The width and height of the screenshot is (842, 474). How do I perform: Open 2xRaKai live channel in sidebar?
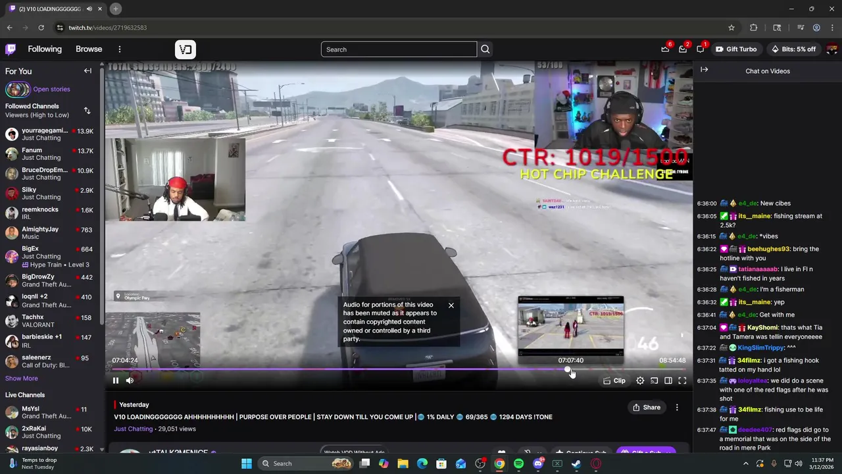tap(51, 432)
